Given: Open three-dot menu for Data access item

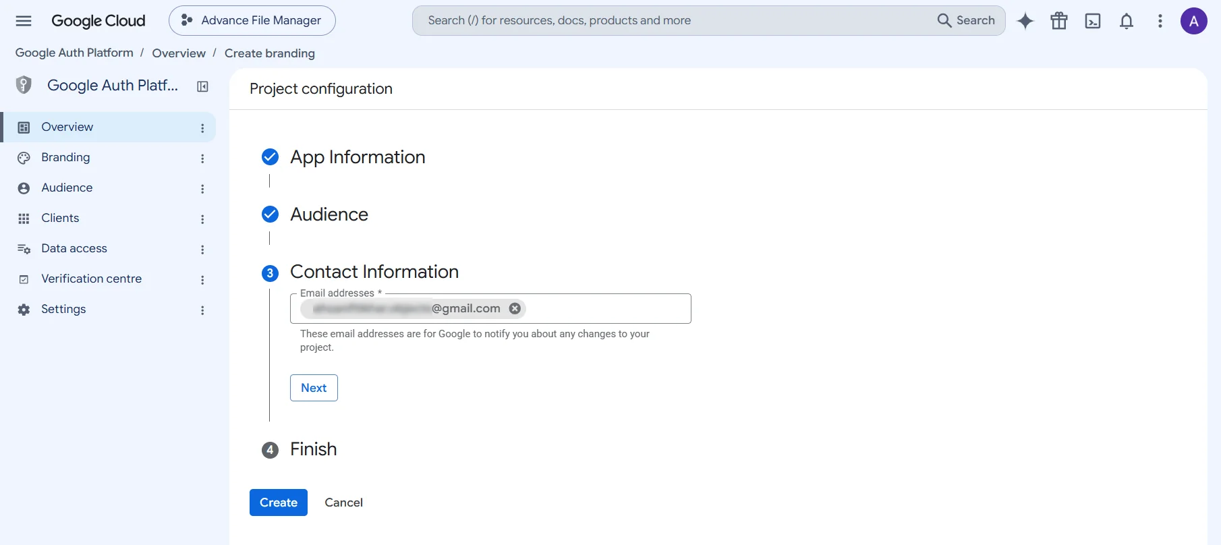Looking at the screenshot, I should click(202, 249).
